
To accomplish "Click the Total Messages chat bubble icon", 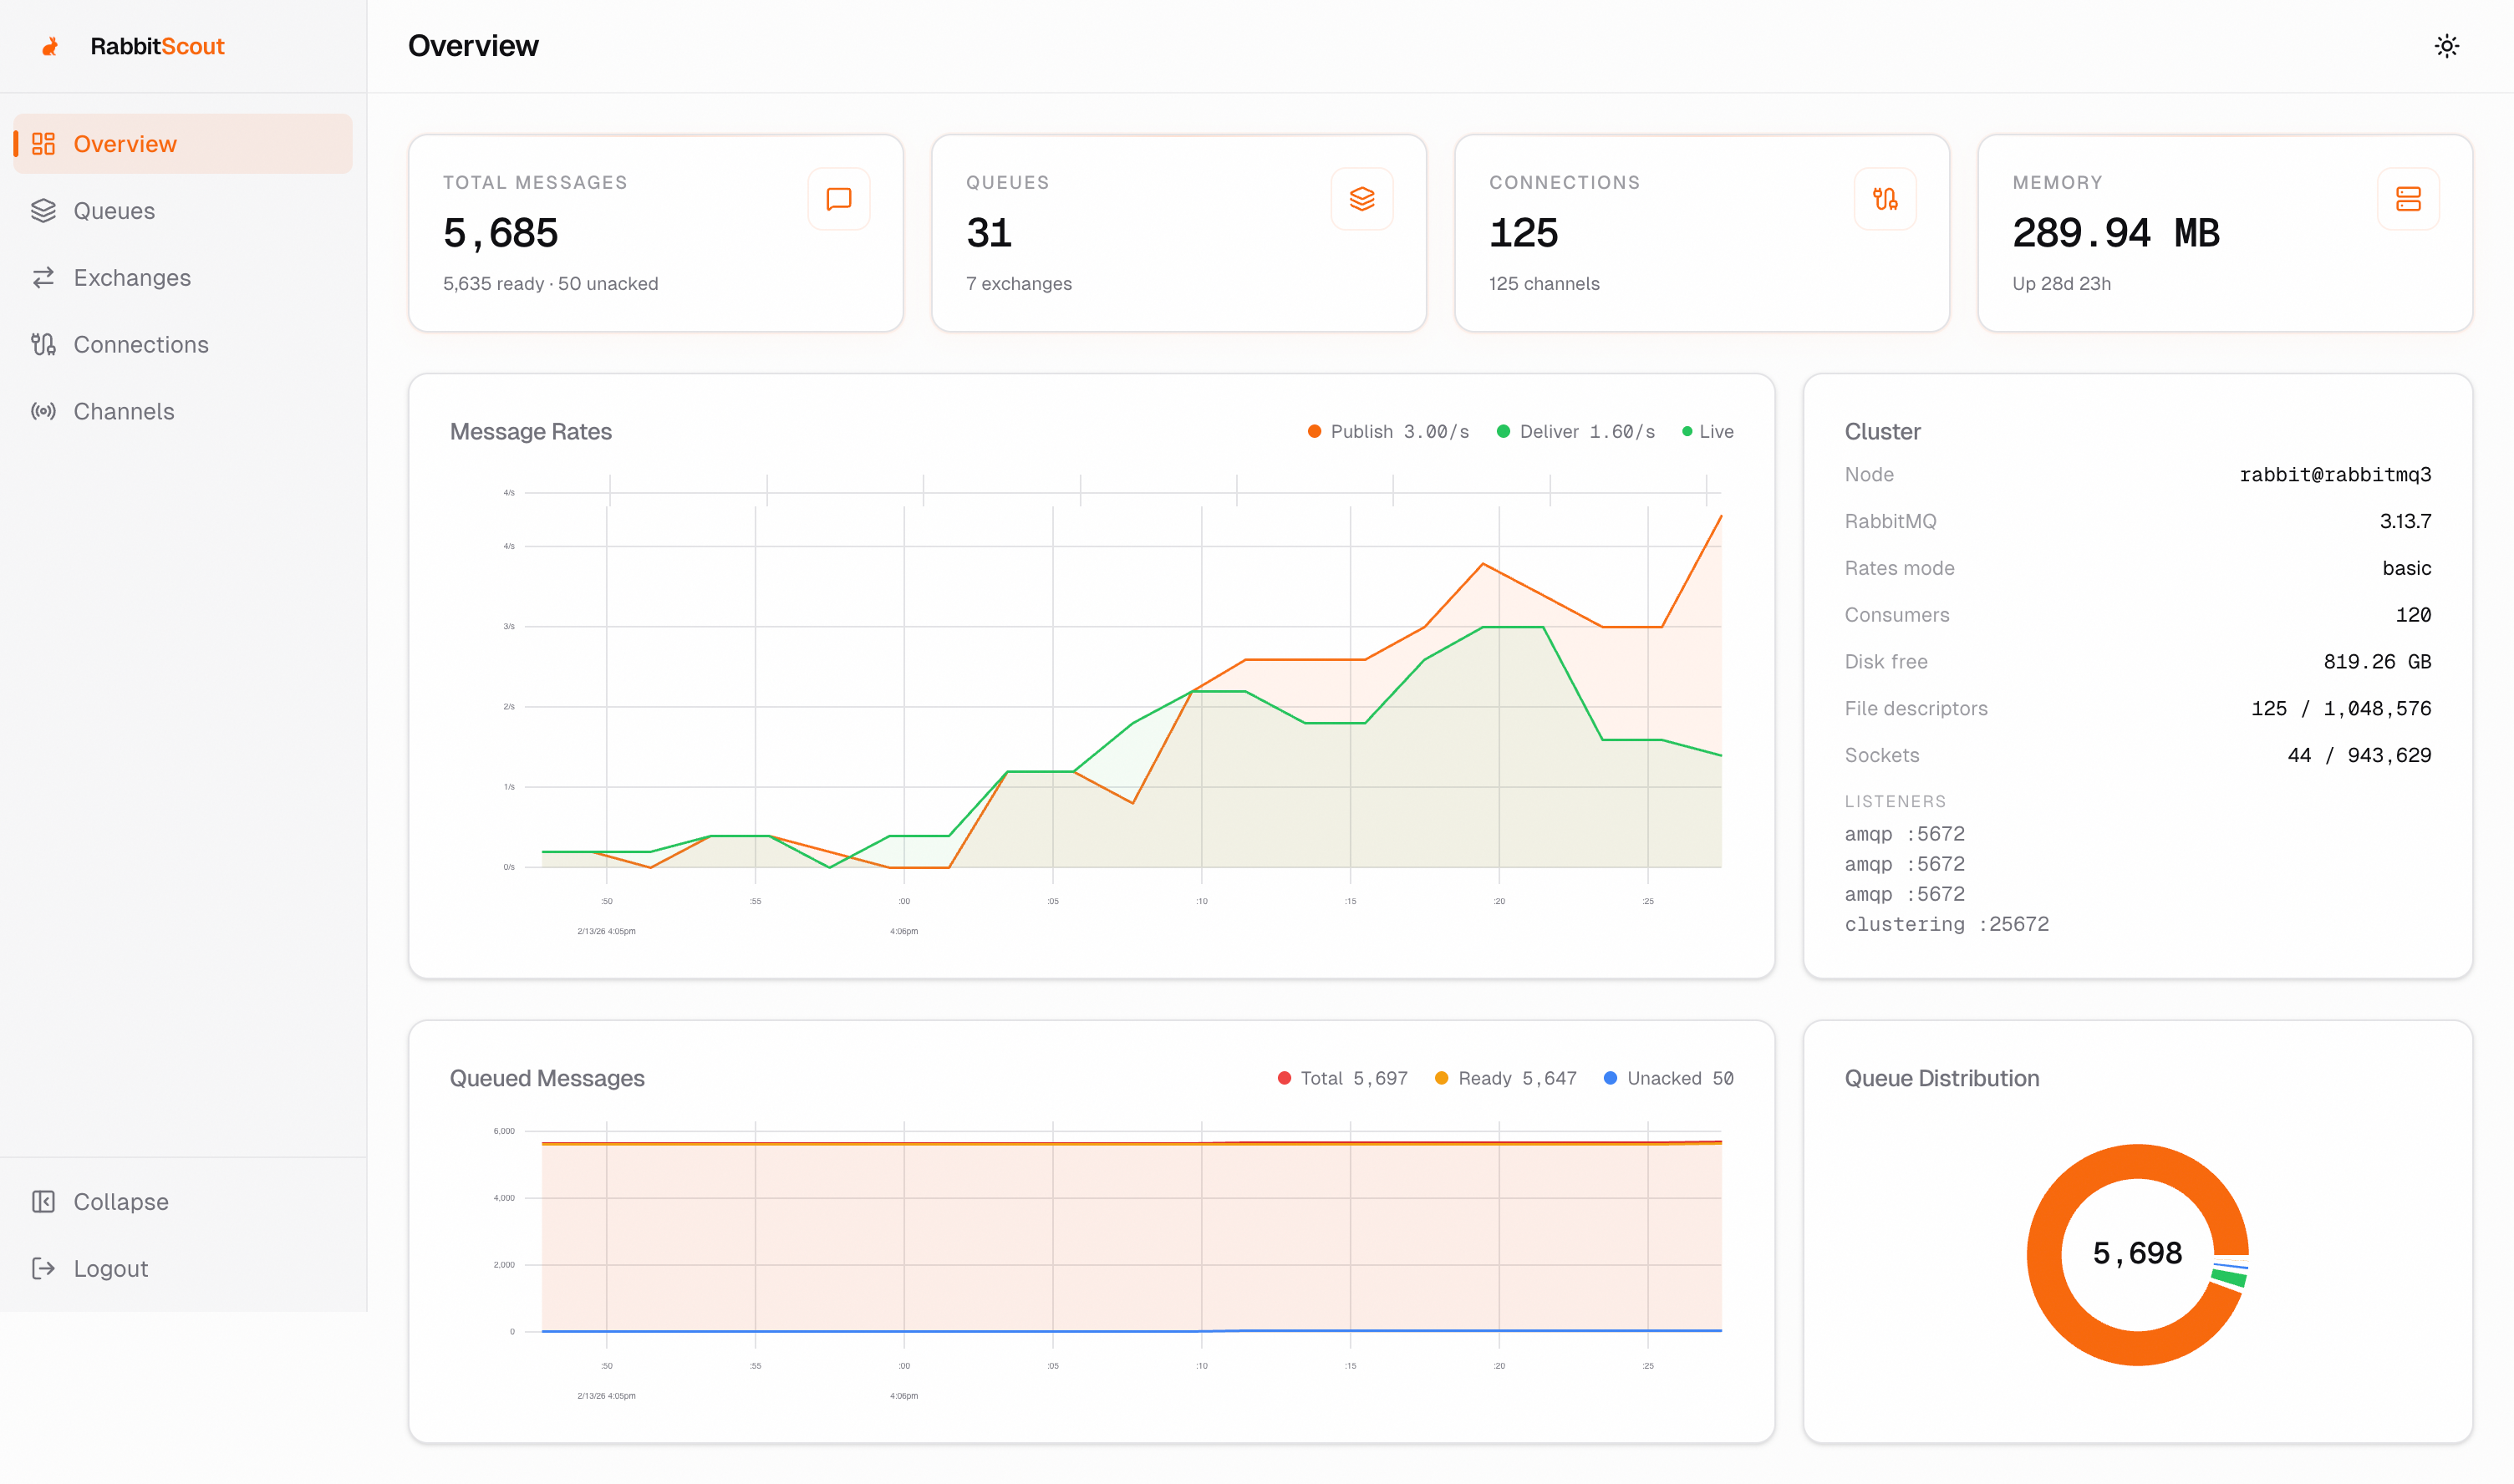I will 838,199.
